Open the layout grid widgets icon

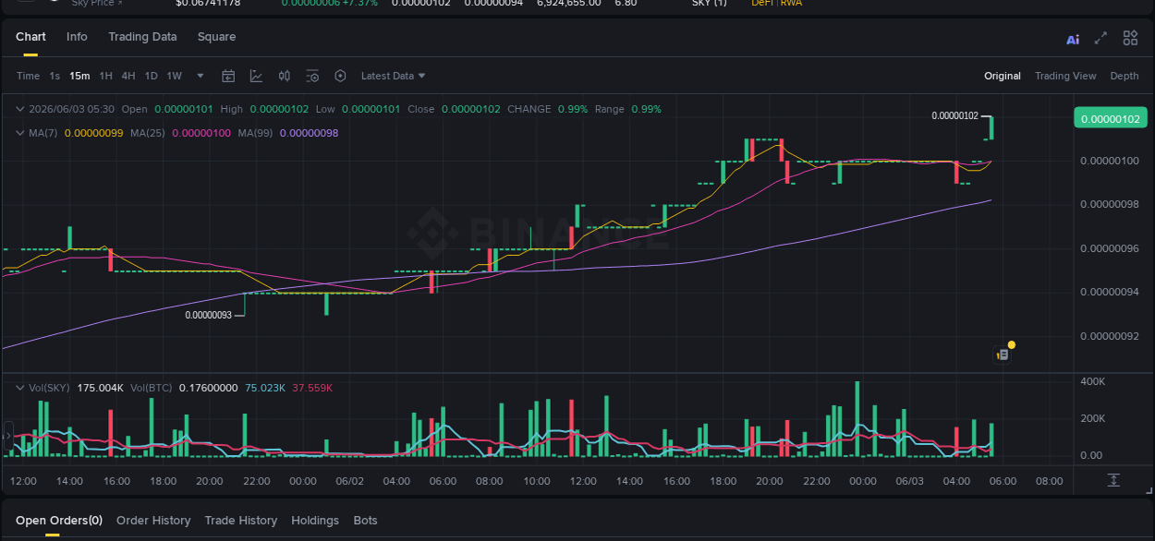point(1130,38)
